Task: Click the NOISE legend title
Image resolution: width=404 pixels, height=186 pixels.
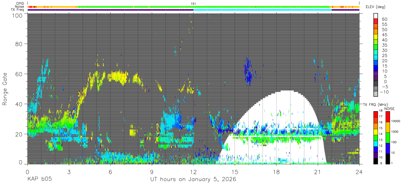Action: click(x=389, y=109)
